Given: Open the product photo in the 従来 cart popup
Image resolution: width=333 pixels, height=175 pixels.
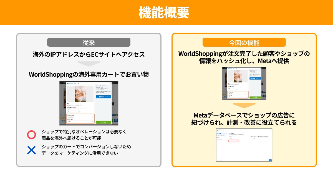Looking at the screenshot, I should (80, 94).
